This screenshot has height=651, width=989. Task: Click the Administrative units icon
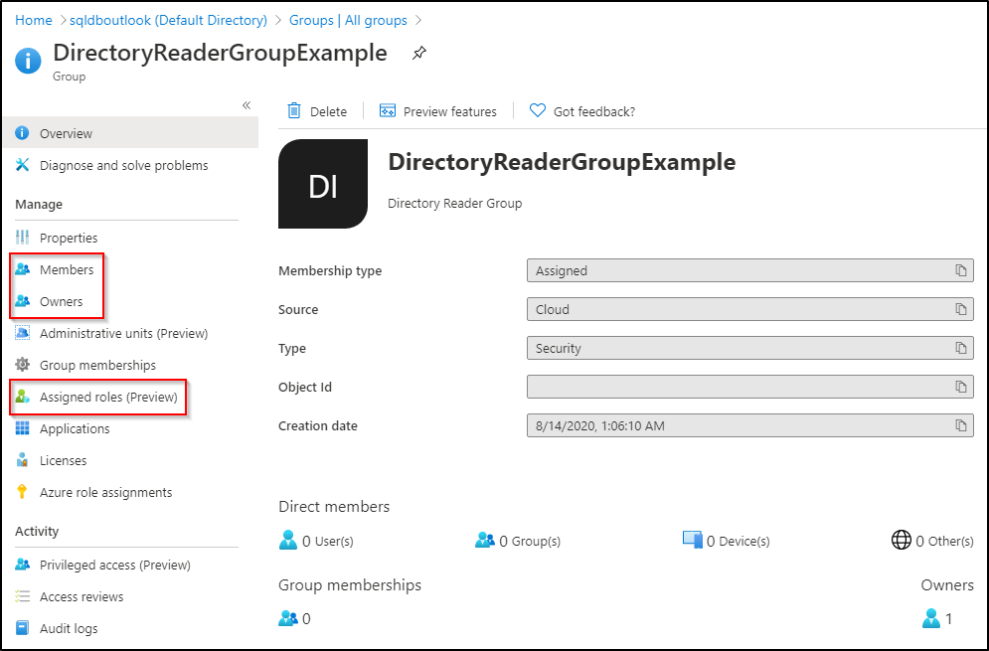coord(22,333)
